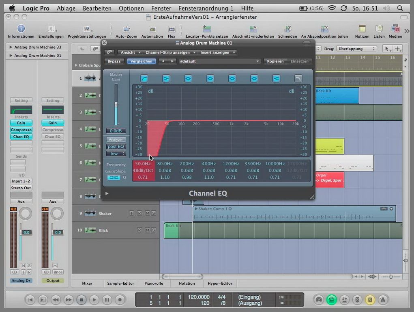
Task: Toggle mute on Shaker track
Action: (x=147, y=213)
